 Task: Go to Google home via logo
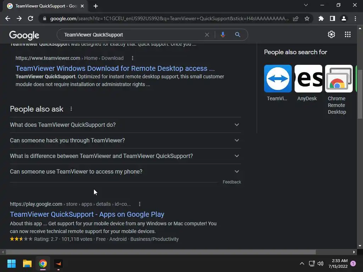click(24, 35)
